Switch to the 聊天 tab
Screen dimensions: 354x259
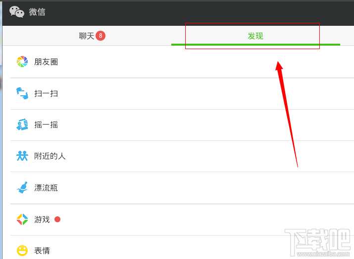(x=87, y=36)
